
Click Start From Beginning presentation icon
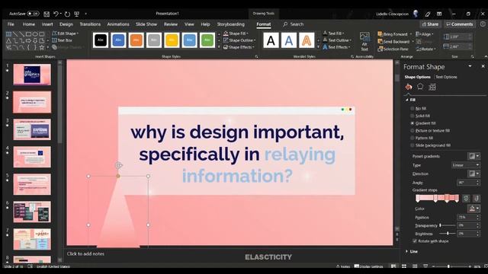tap(76, 14)
